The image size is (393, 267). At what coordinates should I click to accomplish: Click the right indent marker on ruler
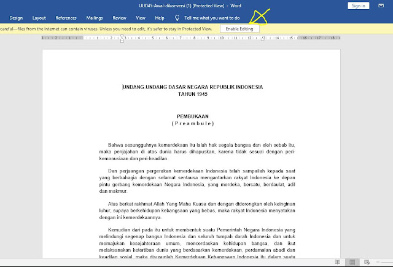[263, 39]
